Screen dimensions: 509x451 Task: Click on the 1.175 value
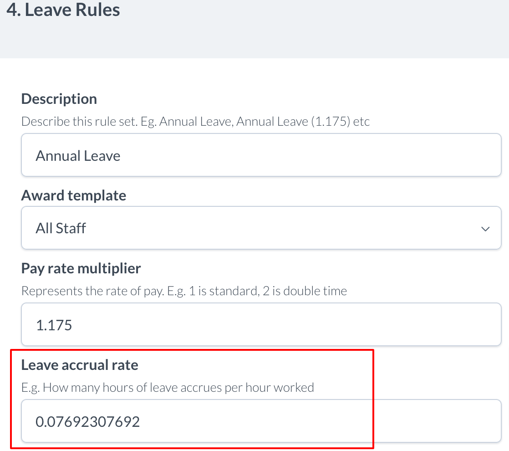(x=54, y=325)
